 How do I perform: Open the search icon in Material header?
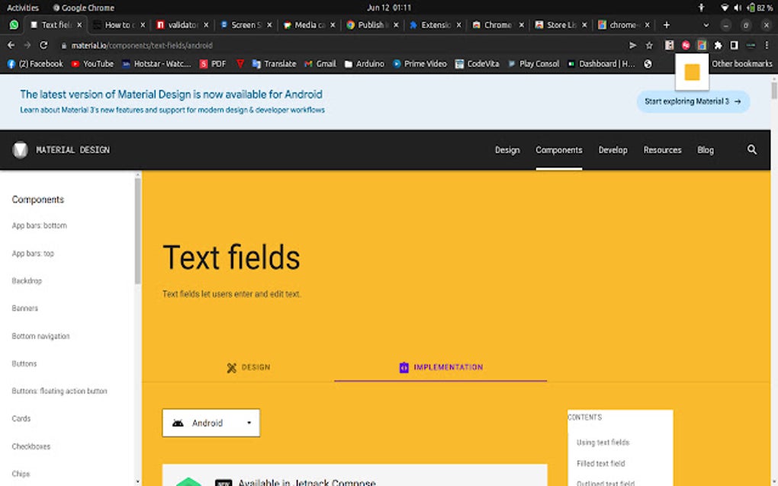pyautogui.click(x=752, y=149)
